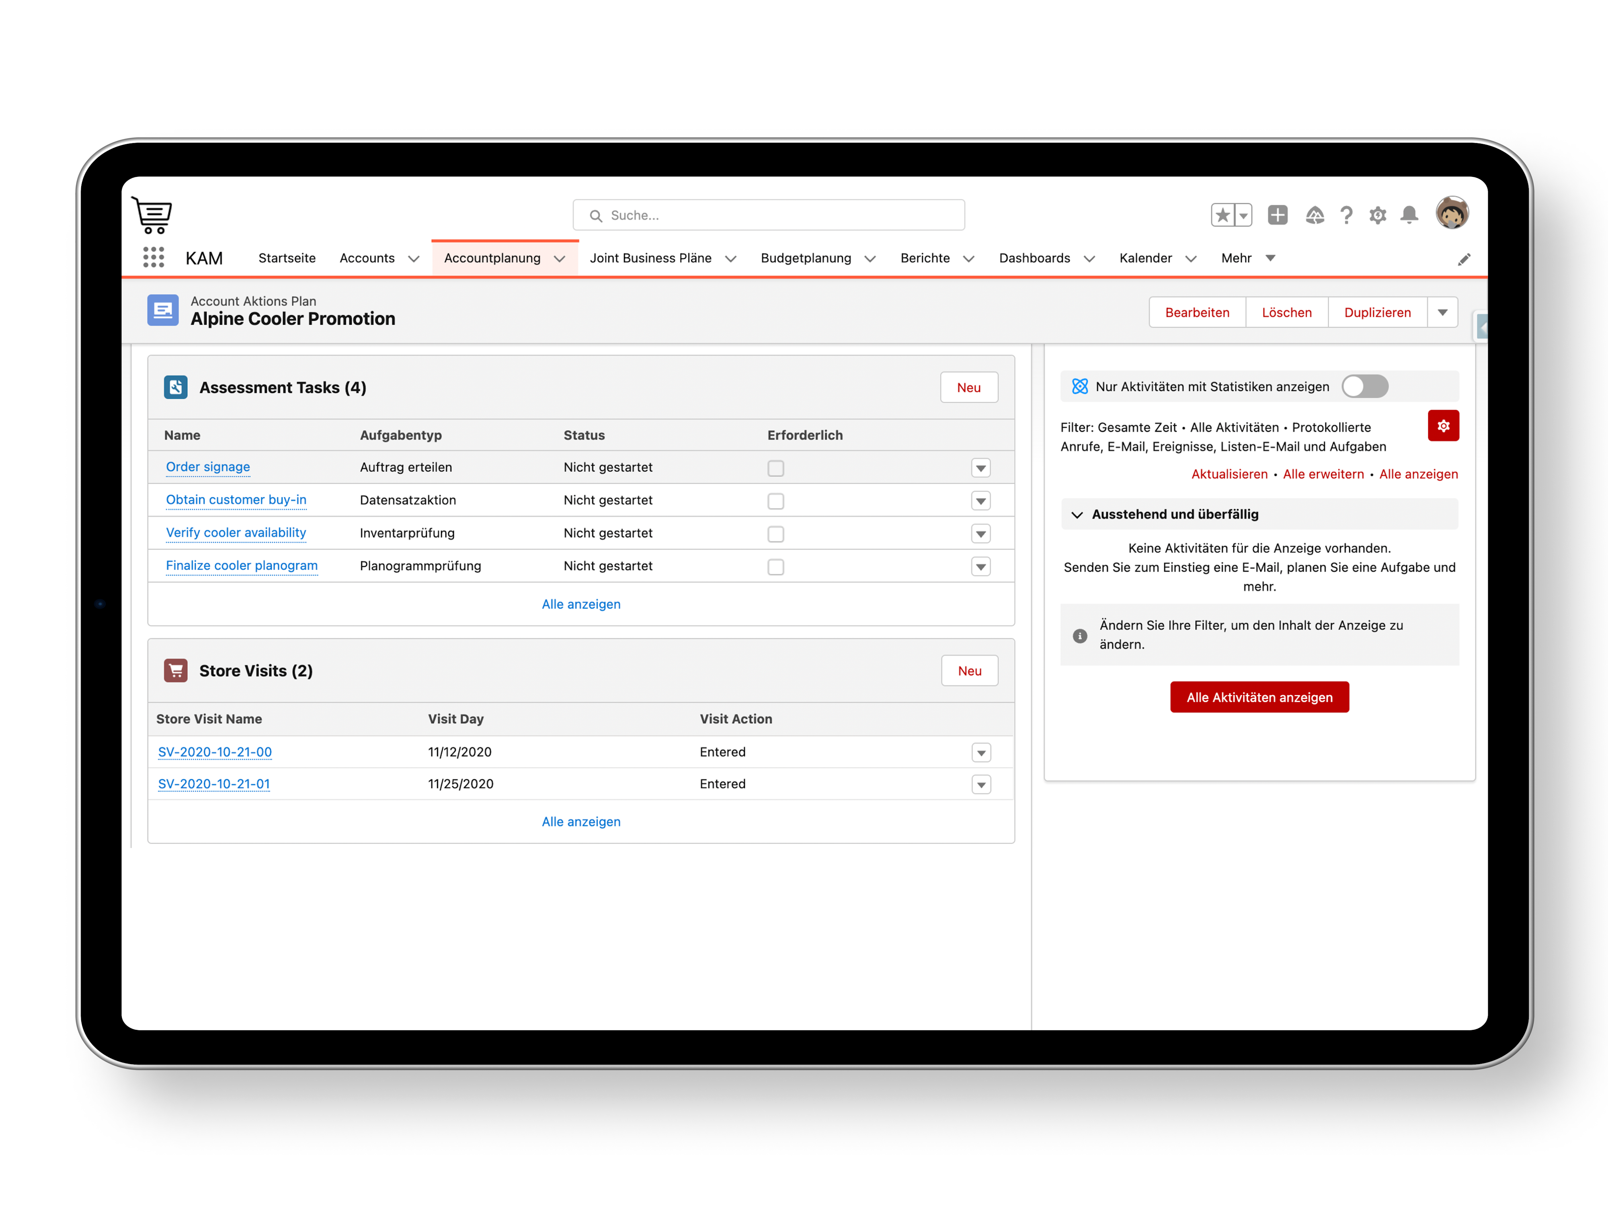Check Erforderlich for Finalize cooler planogram
Viewport: 1608px width, 1206px height.
(x=775, y=567)
